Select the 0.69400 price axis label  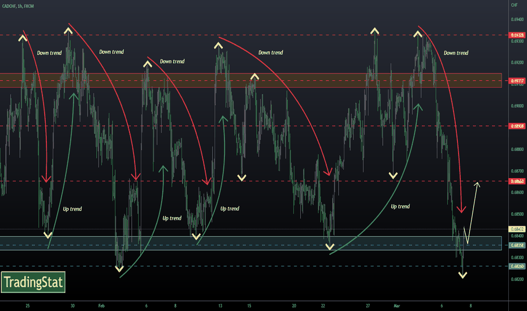(x=517, y=19)
